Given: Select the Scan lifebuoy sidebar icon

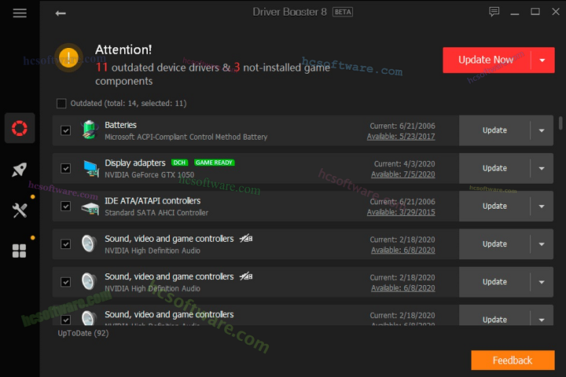Looking at the screenshot, I should tap(20, 128).
